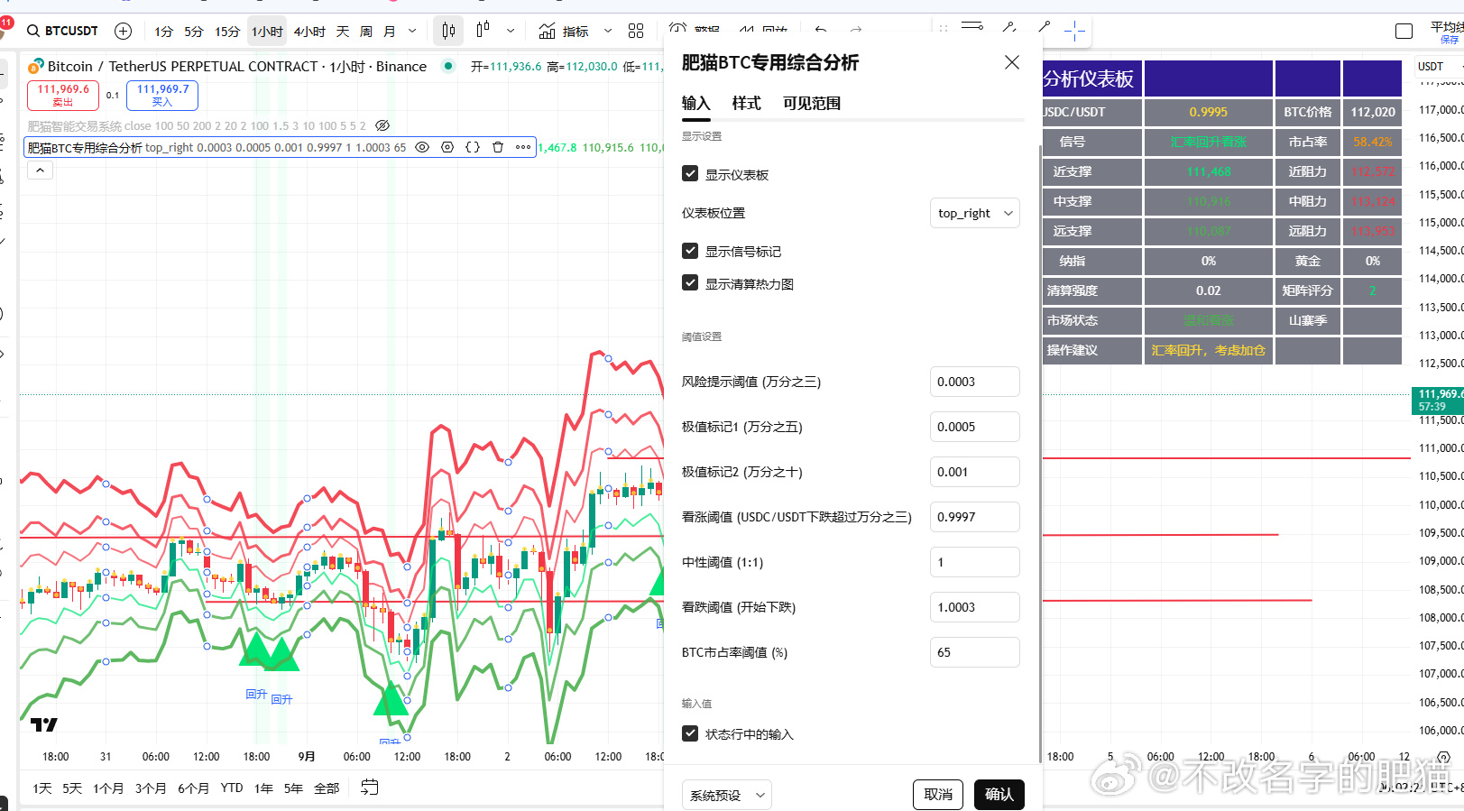Image resolution: width=1464 pixels, height=811 pixels.
Task: Click 卖出 111,969.6 button
Action: (63, 95)
